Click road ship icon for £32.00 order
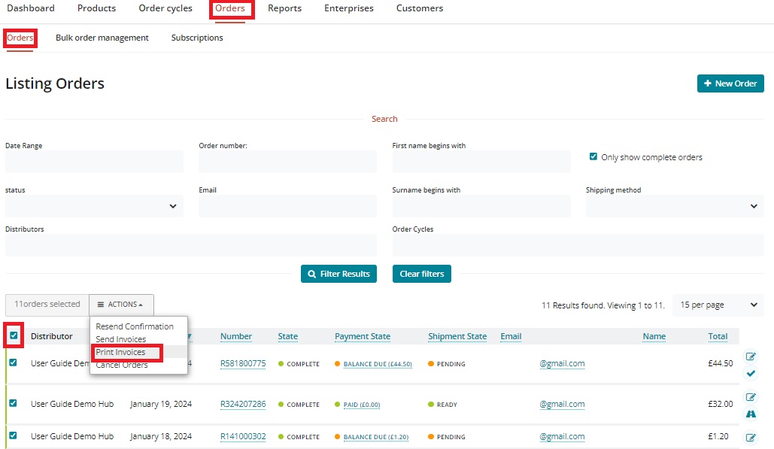 click(x=751, y=414)
